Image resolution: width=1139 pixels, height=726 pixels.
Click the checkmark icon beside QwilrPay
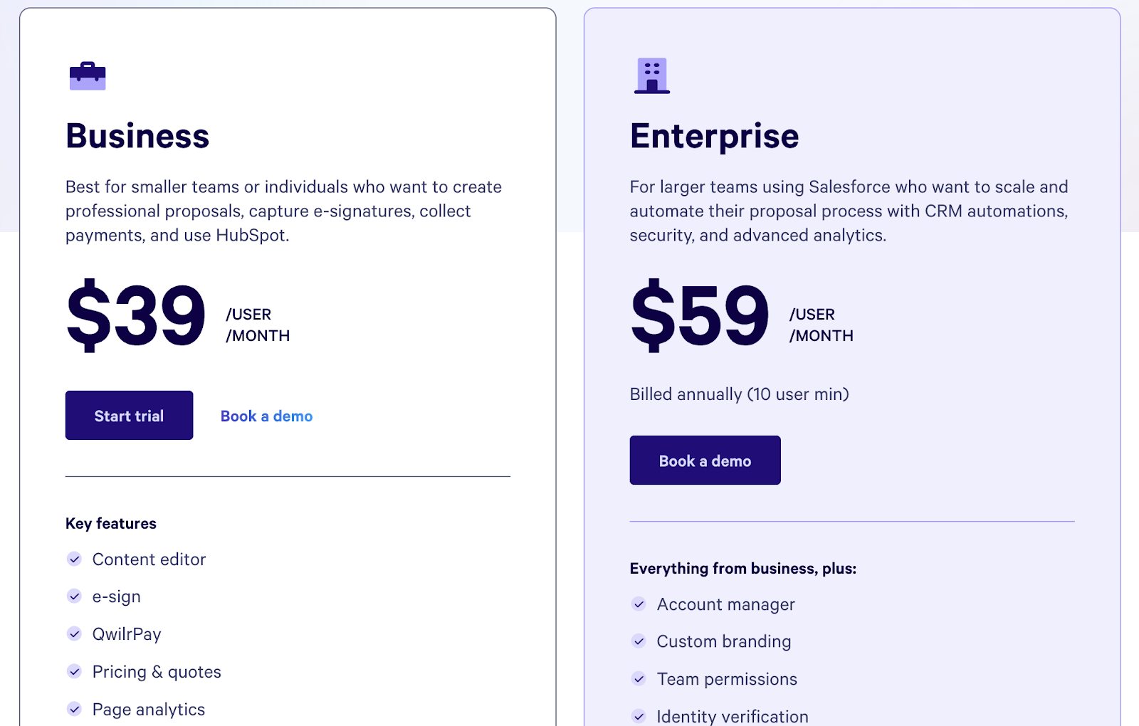(x=74, y=633)
